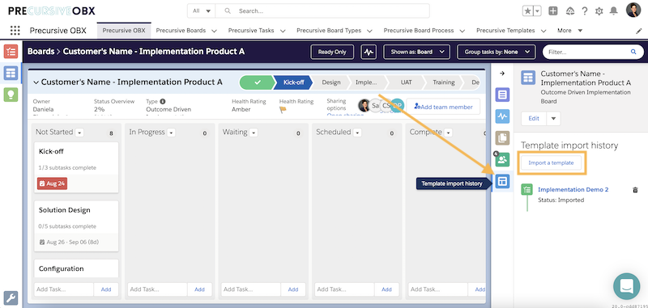Expand the Precursive Boards tab menu
Viewport: 648px width, 308px height.
coord(214,31)
